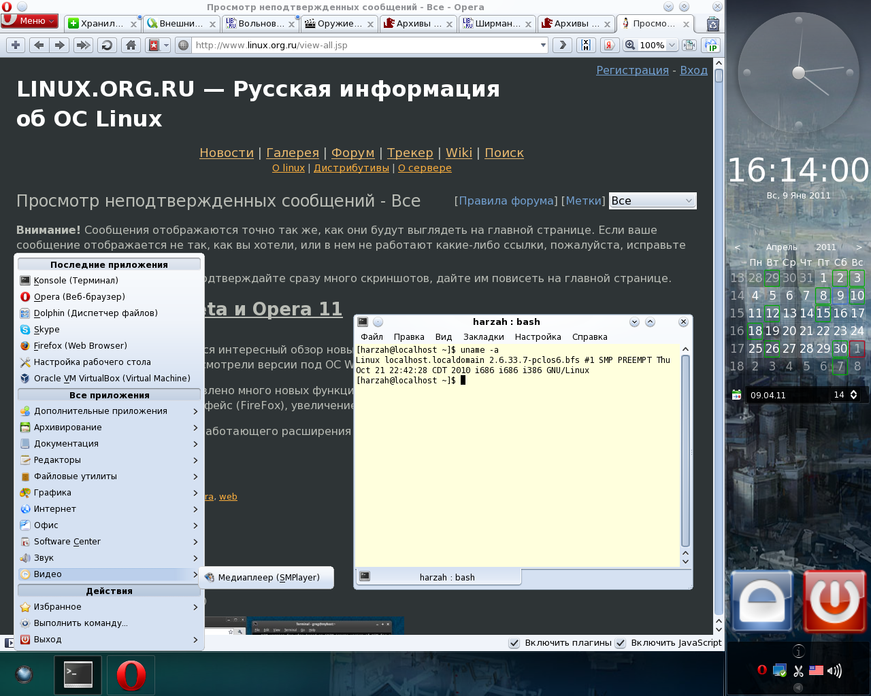Open the Закладки menu in Konsole

484,337
